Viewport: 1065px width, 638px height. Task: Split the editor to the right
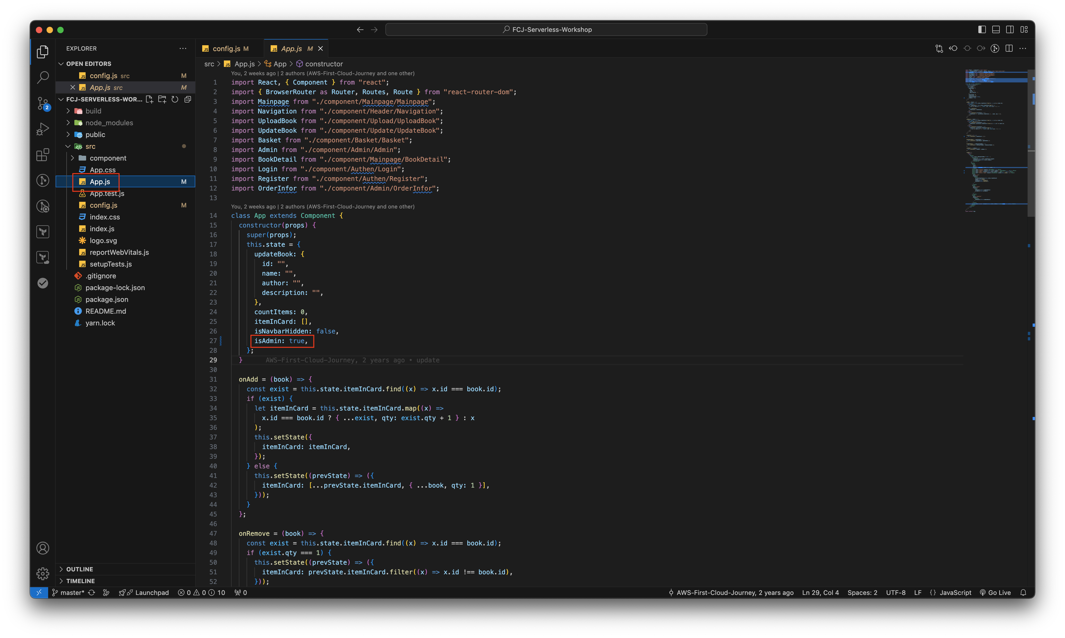1009,49
